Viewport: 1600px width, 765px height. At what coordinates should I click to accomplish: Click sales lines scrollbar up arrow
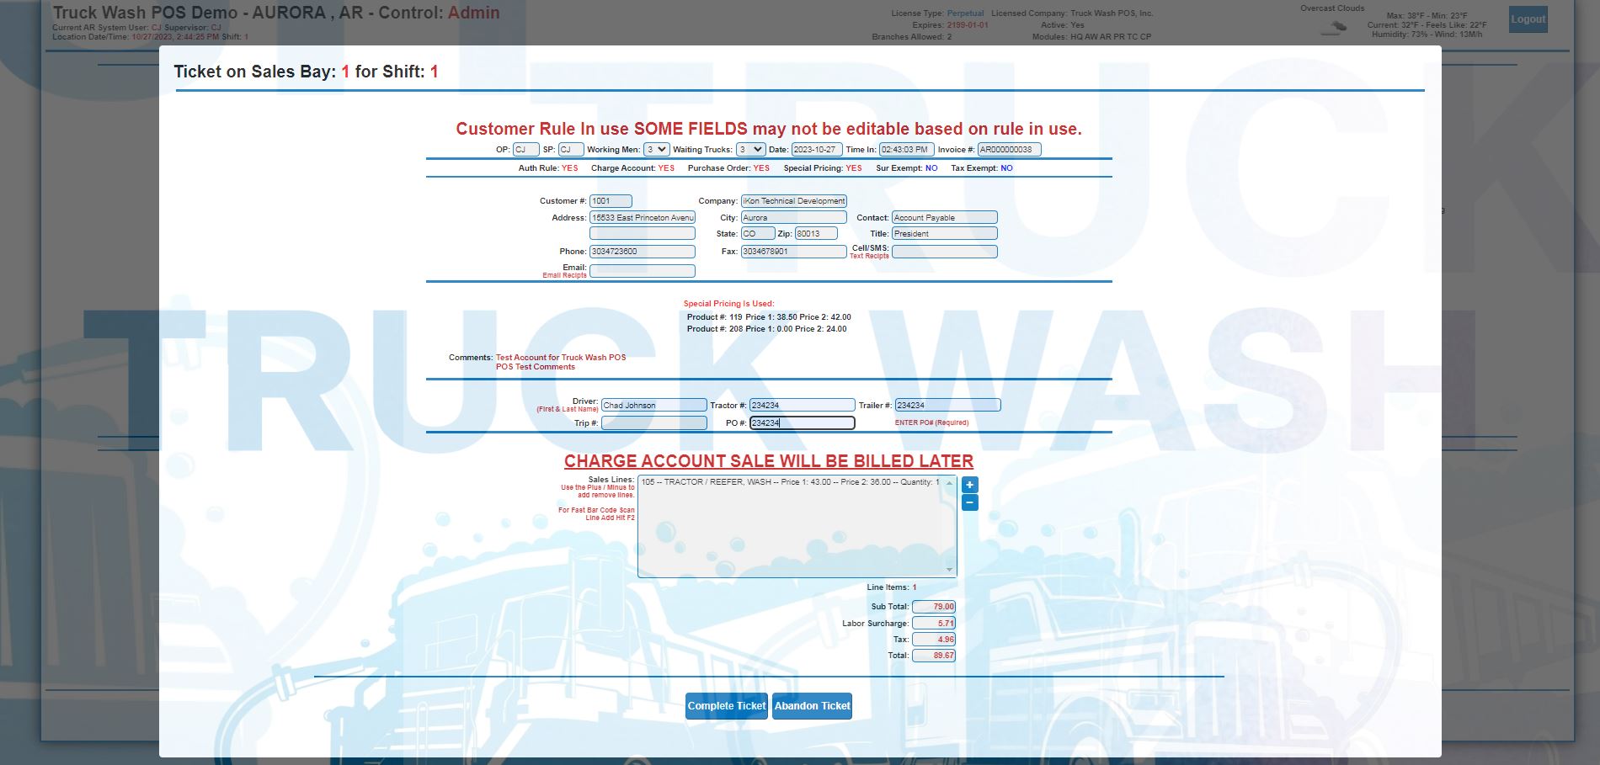tap(950, 483)
